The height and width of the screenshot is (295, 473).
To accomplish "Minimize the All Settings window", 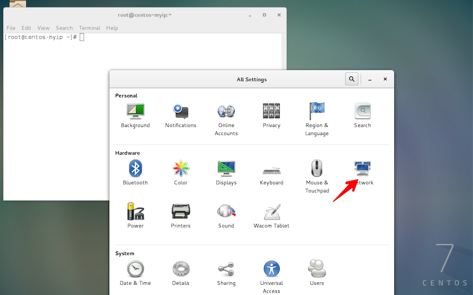I will [370, 80].
